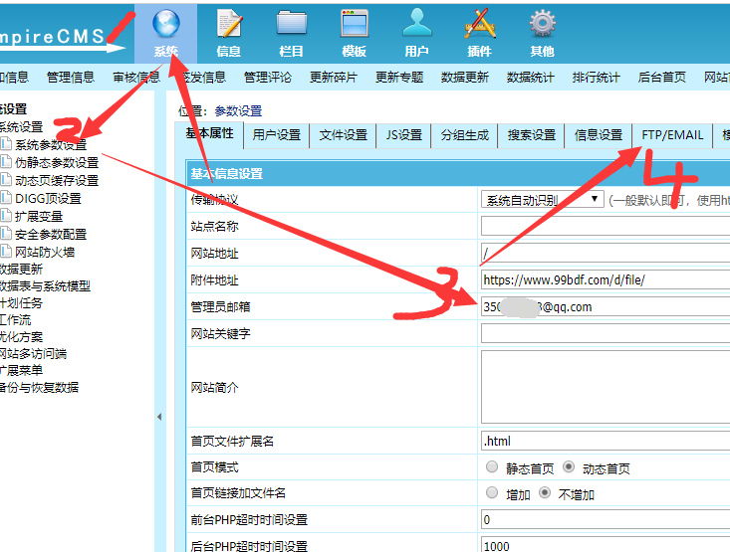Switch to the FTP/EMAIL tab

click(x=672, y=135)
